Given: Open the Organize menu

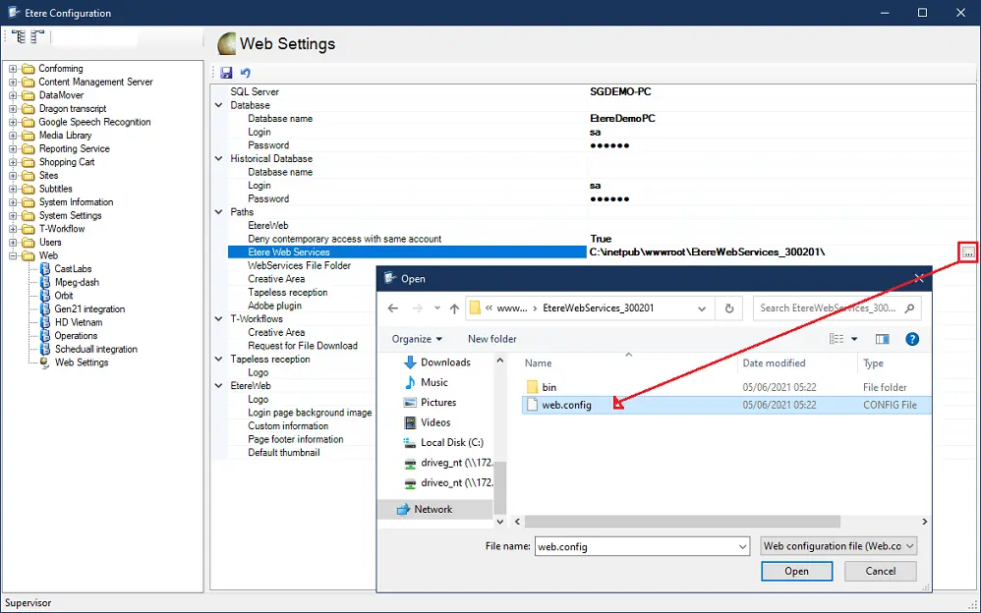Looking at the screenshot, I should tap(418, 339).
